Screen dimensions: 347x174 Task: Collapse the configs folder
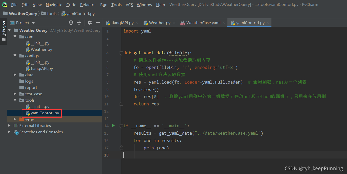click(x=15, y=56)
